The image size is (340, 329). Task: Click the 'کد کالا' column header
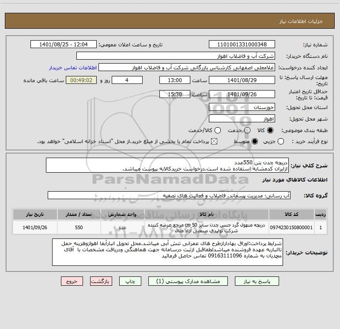pos(291,215)
